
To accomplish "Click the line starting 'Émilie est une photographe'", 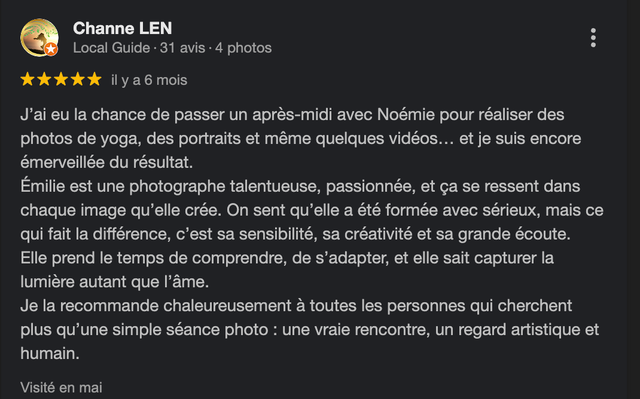I will coord(300,186).
